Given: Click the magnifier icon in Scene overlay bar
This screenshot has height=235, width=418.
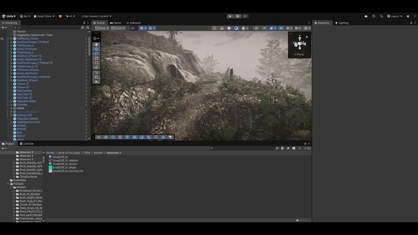Looking at the screenshot, I should (156, 137).
